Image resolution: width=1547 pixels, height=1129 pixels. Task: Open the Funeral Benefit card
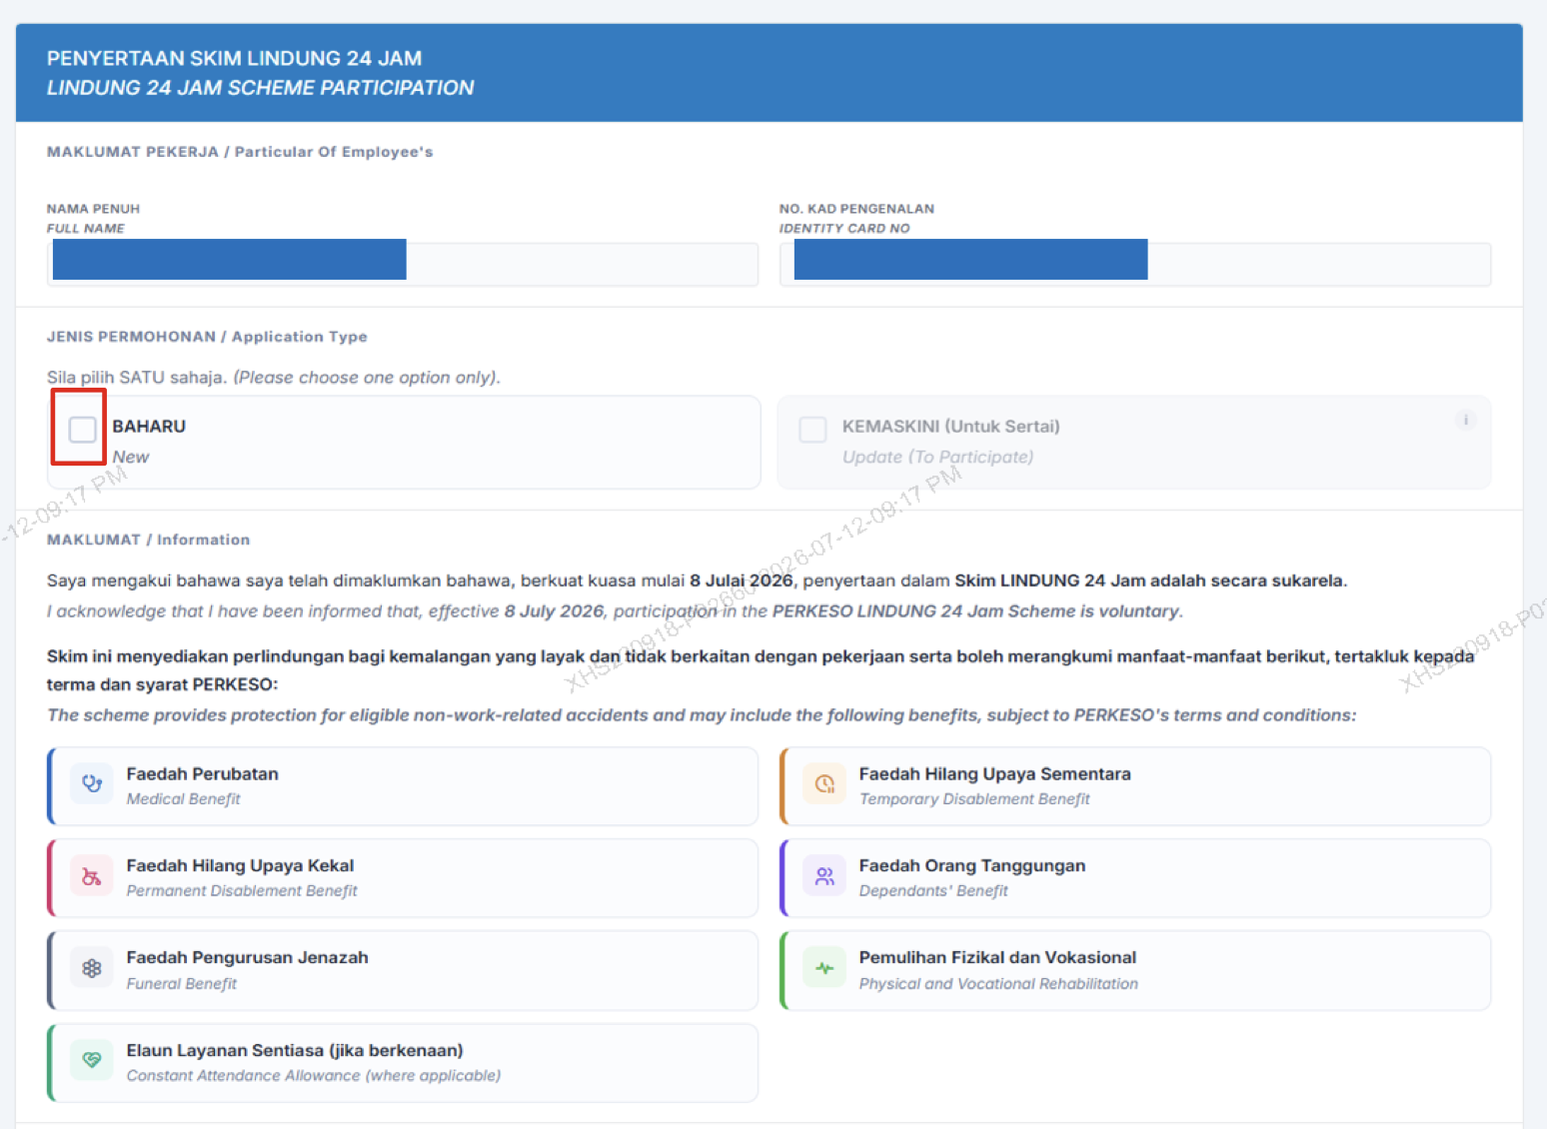coord(403,970)
